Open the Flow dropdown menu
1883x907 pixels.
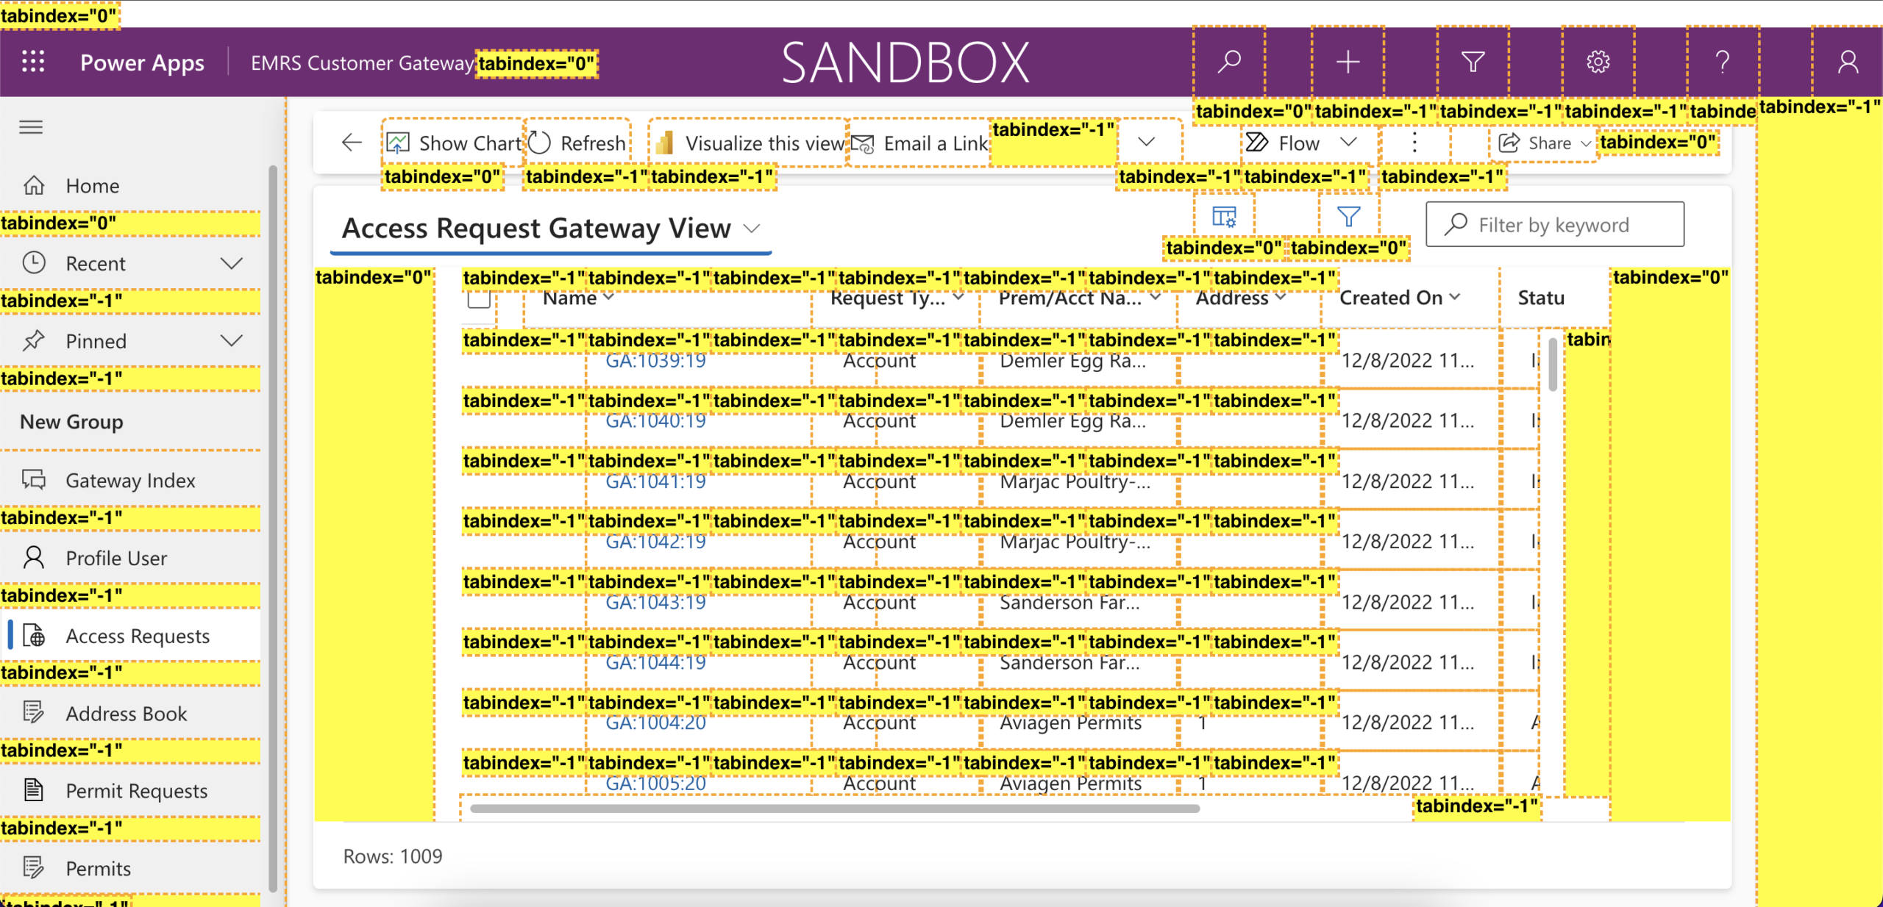tap(1300, 143)
